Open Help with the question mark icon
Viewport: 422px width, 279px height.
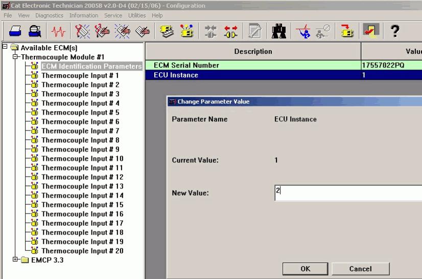pyautogui.click(x=395, y=31)
